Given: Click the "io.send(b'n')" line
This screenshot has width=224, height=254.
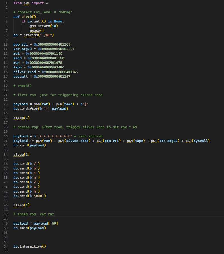Looking at the screenshot, I should point(27,178).
